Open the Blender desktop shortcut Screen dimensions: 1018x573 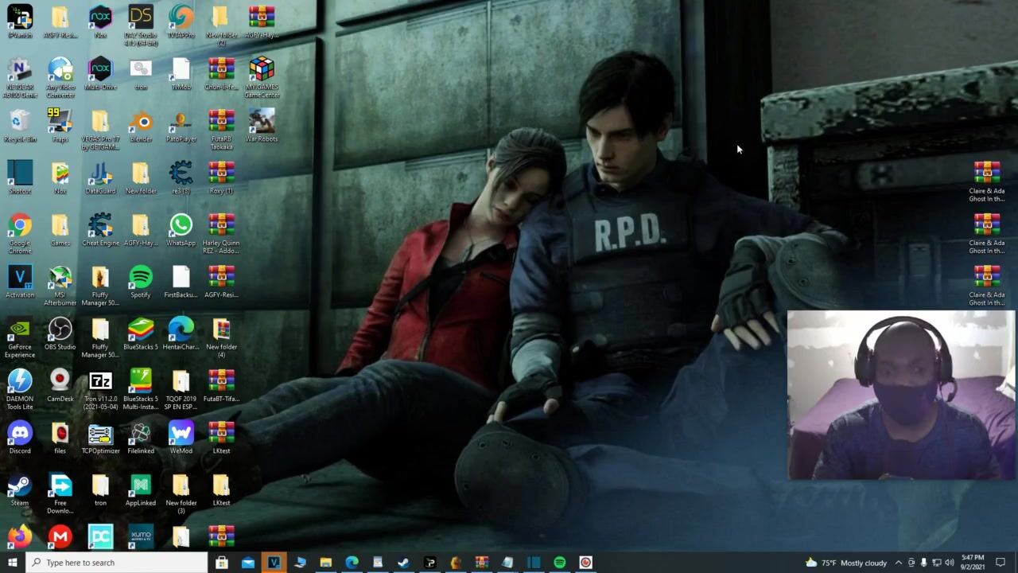coord(141,123)
